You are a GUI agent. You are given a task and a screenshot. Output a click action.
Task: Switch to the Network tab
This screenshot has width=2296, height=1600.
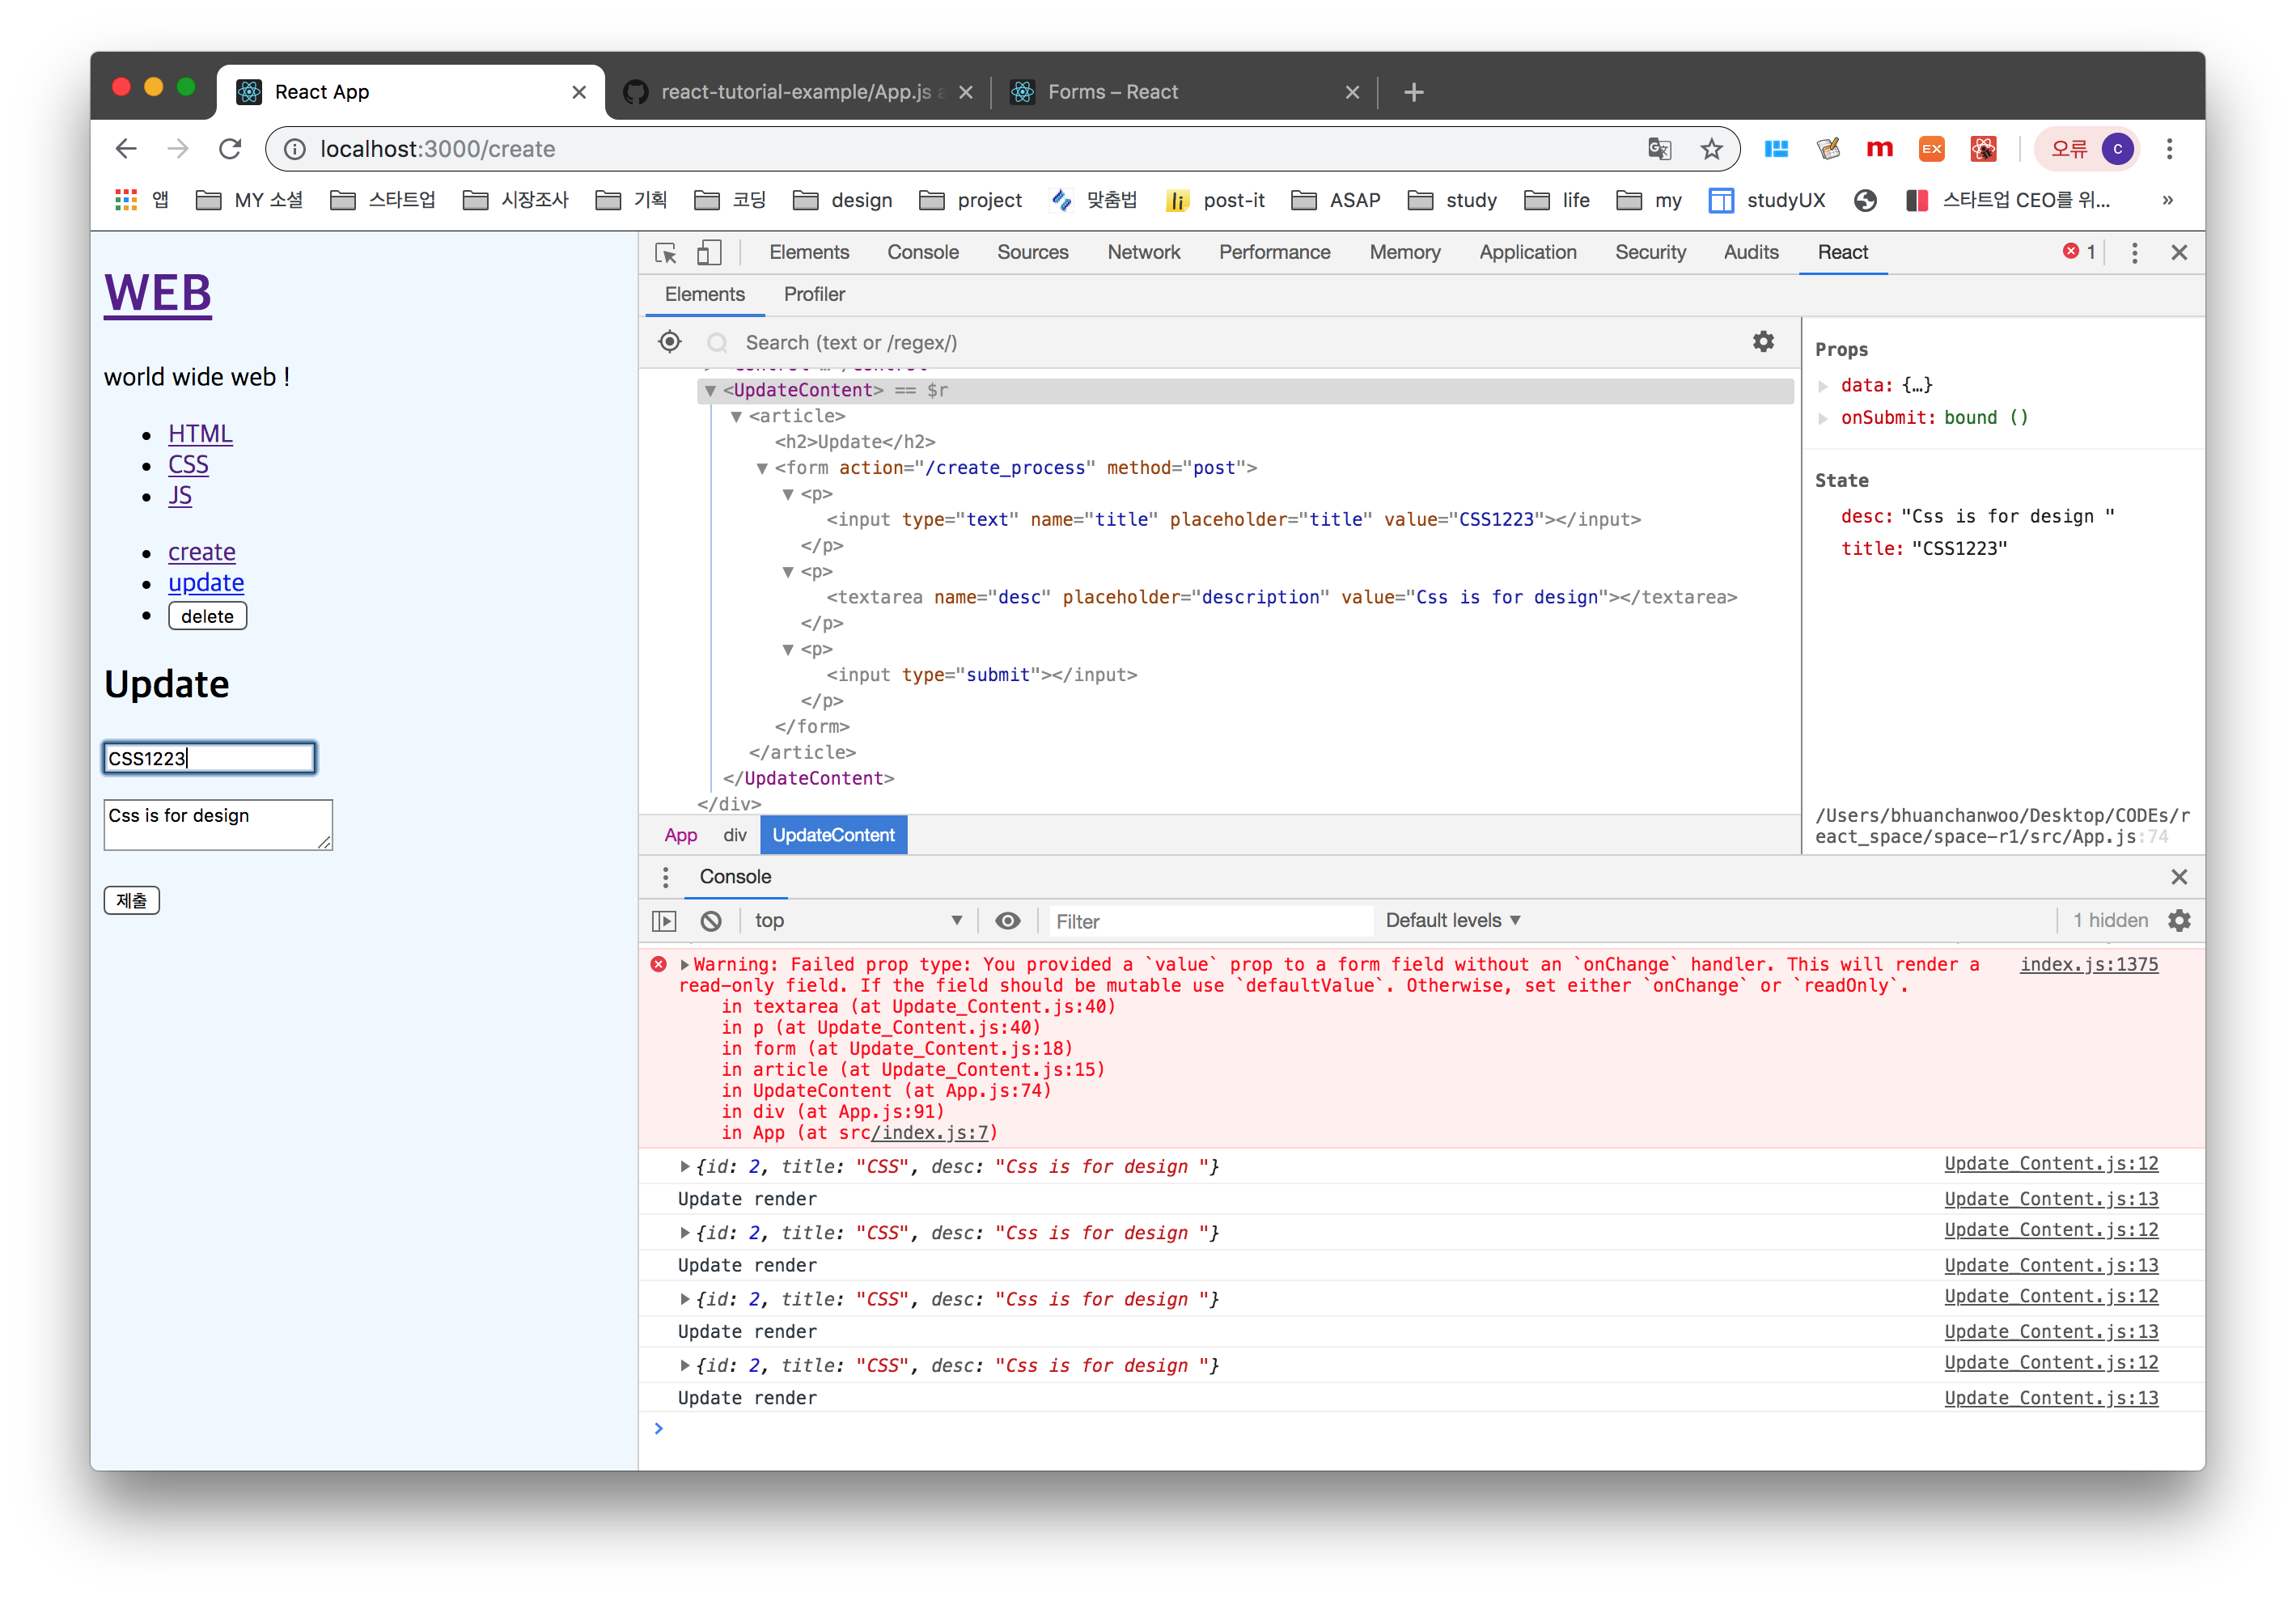pos(1143,253)
